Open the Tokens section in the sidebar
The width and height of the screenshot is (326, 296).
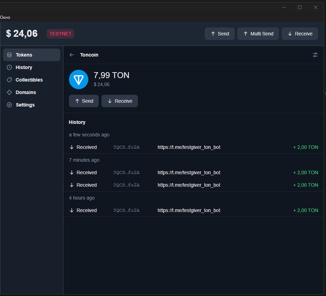32,55
